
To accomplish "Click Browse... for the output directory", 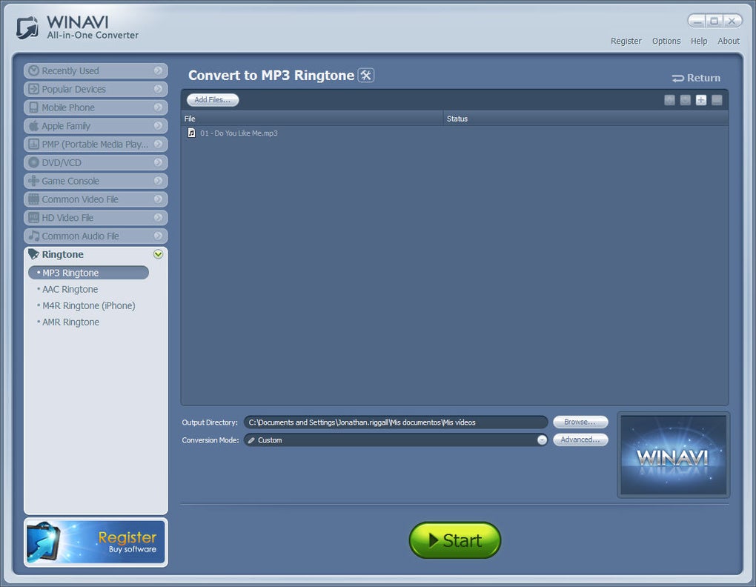I will (580, 422).
